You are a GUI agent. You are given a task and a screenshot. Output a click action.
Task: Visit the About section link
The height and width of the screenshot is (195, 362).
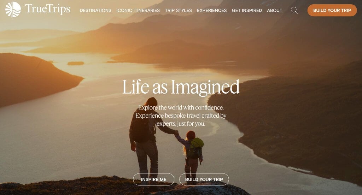274,10
